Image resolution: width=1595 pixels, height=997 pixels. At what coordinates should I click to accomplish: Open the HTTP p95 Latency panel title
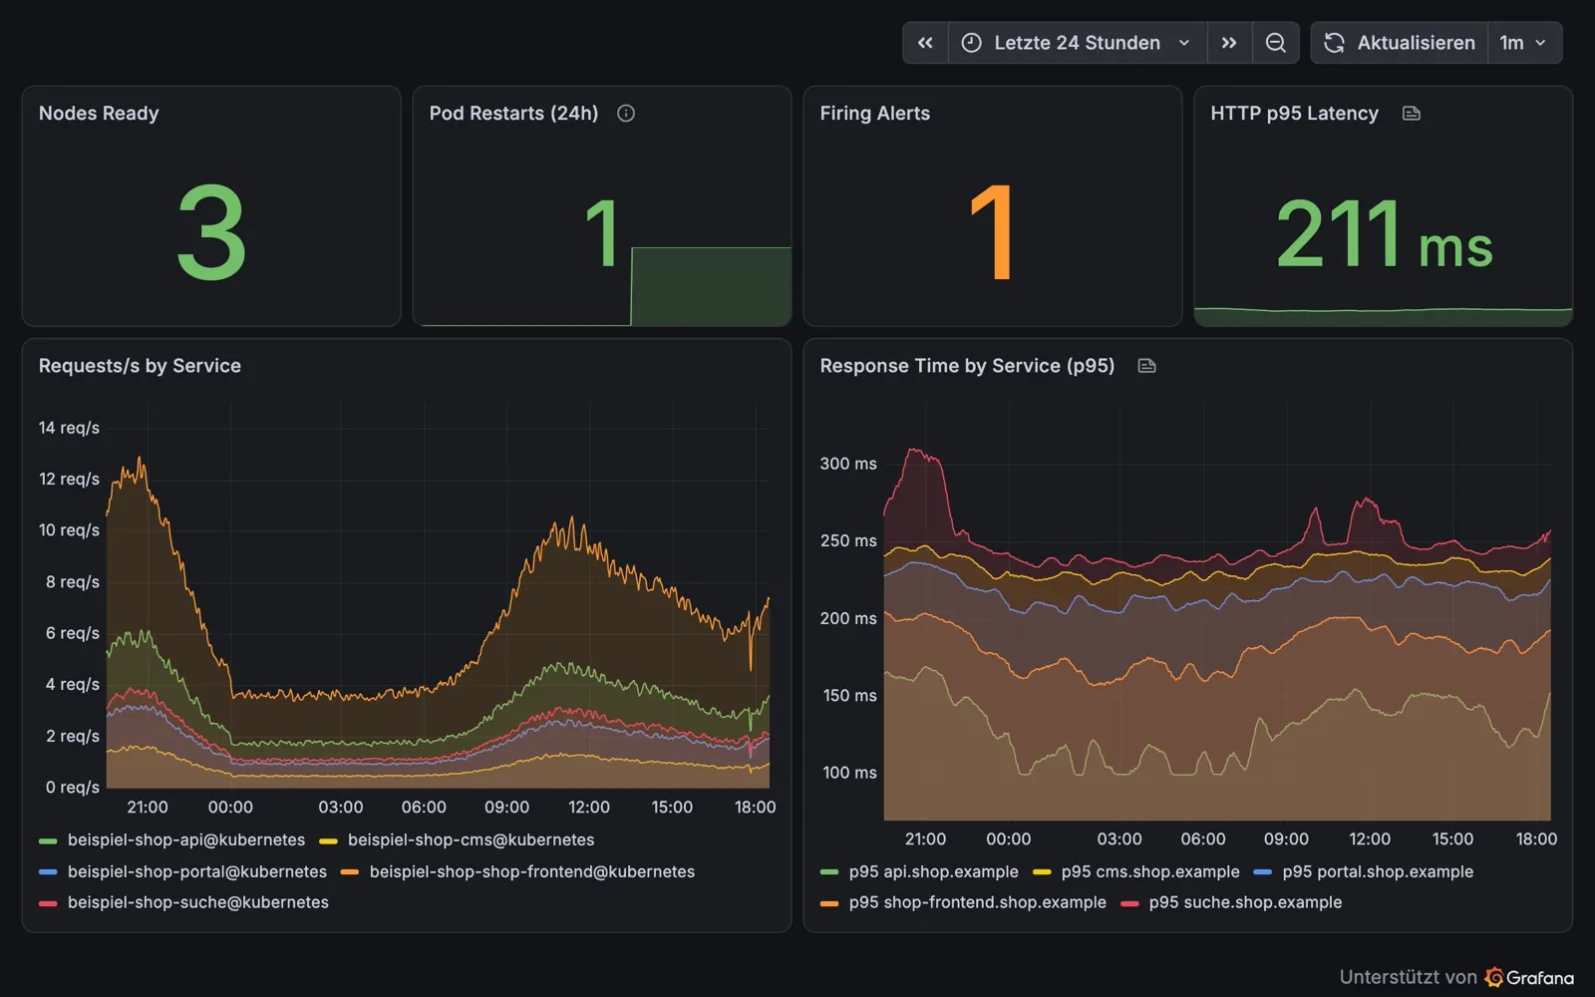pyautogui.click(x=1294, y=114)
